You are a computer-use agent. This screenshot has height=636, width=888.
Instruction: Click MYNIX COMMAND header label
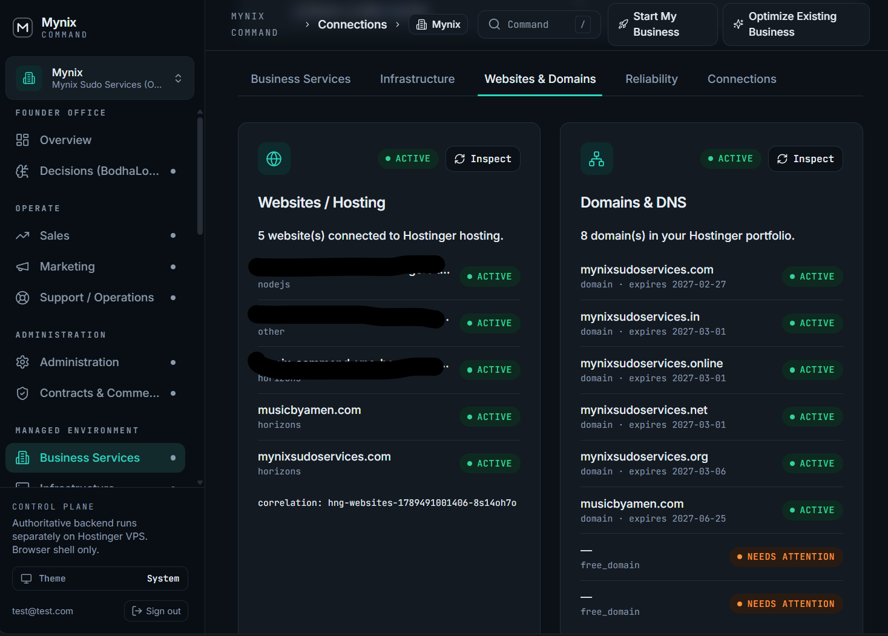(254, 24)
